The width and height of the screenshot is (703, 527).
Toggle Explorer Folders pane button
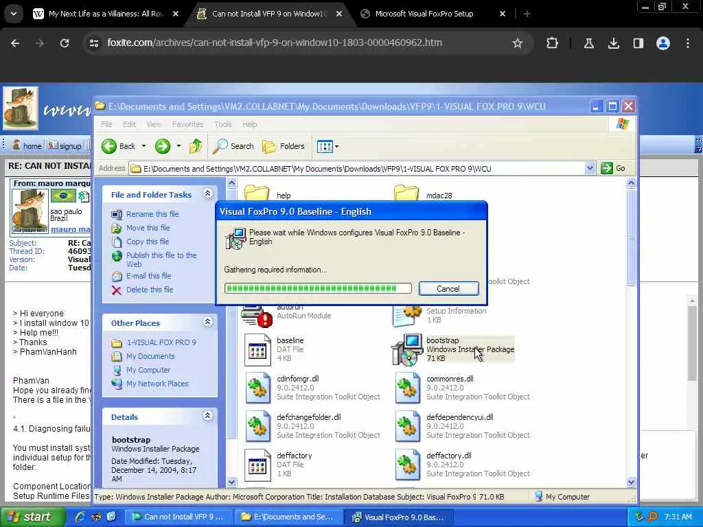[284, 146]
